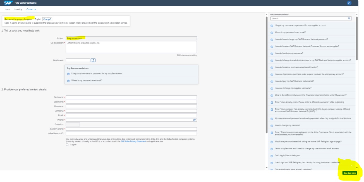Tick the 'I agree' checkbox
364x182 pixels.
(x=67, y=145)
